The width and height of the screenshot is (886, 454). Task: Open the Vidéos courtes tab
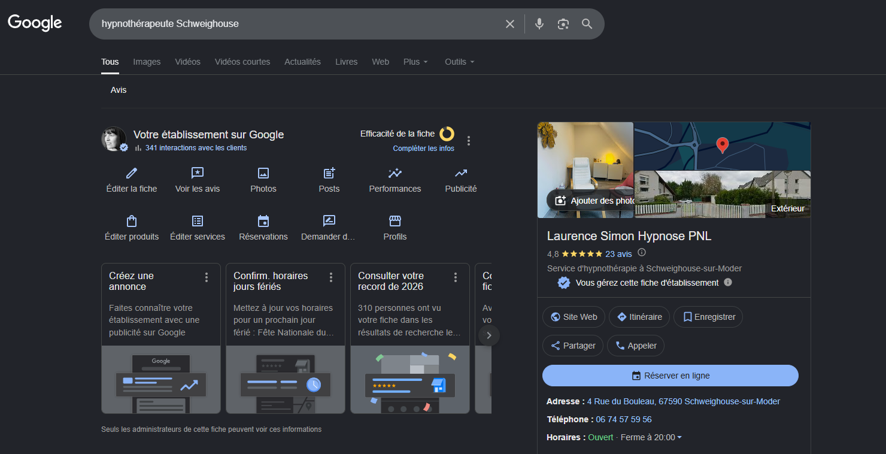(242, 62)
